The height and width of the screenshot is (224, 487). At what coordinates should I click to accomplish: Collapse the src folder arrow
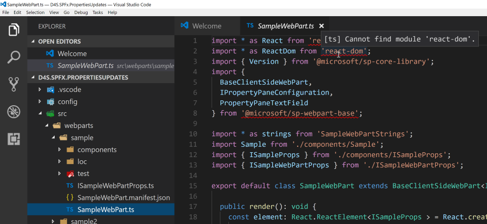coord(40,114)
